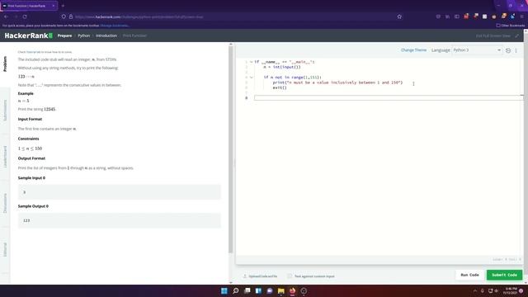Viewport: 528px width, 297px height.
Task: Open Other Bookmarks folder
Action: click(x=511, y=26)
